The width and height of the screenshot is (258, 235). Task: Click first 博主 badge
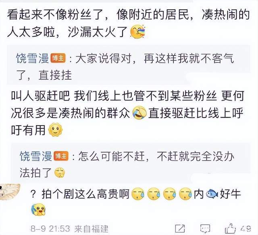(58, 58)
